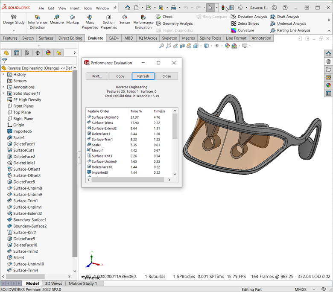Viewport: 333px width, 292px height.
Task: Click the Refresh button
Action: [x=143, y=76]
